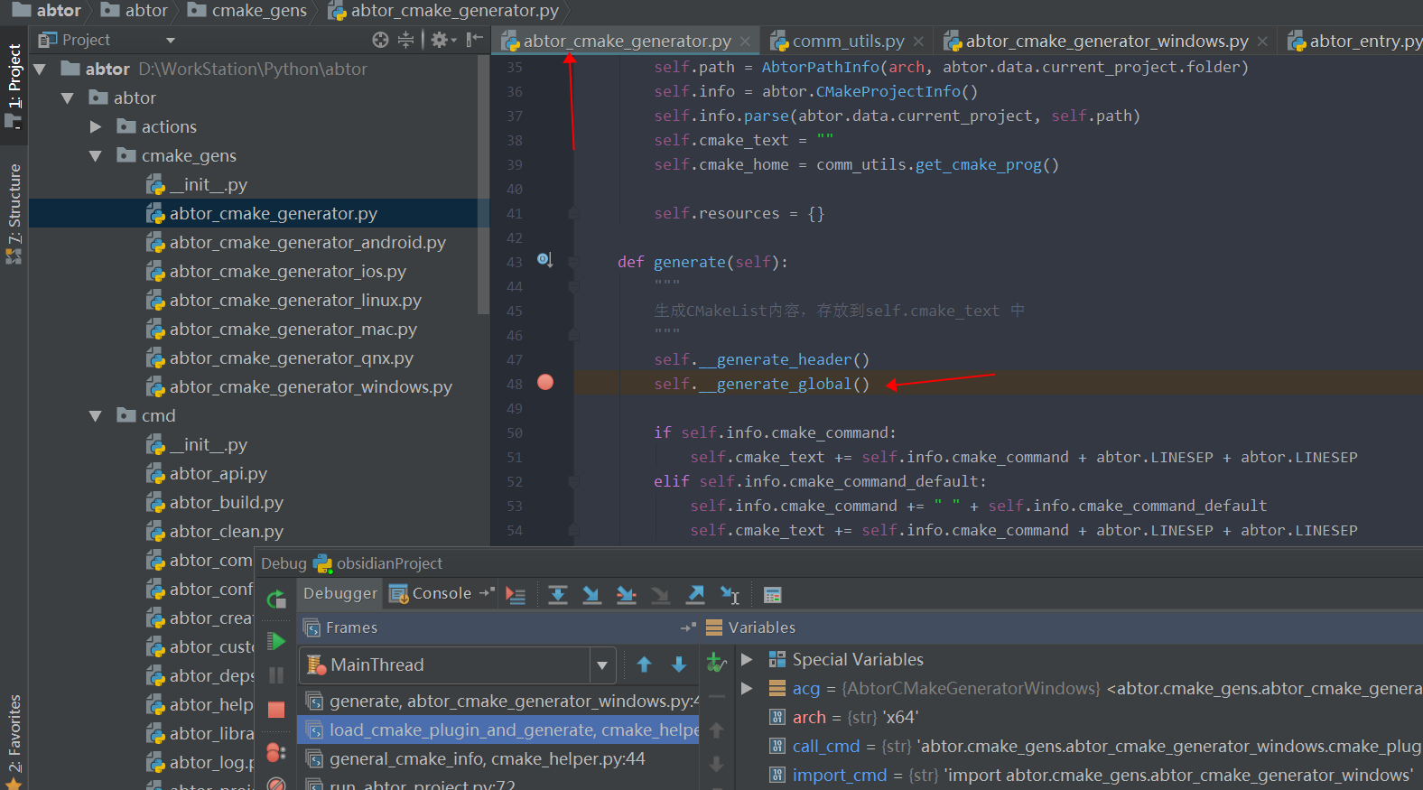The image size is (1423, 790).
Task: Open the MainThread thread dropdown
Action: tap(602, 665)
